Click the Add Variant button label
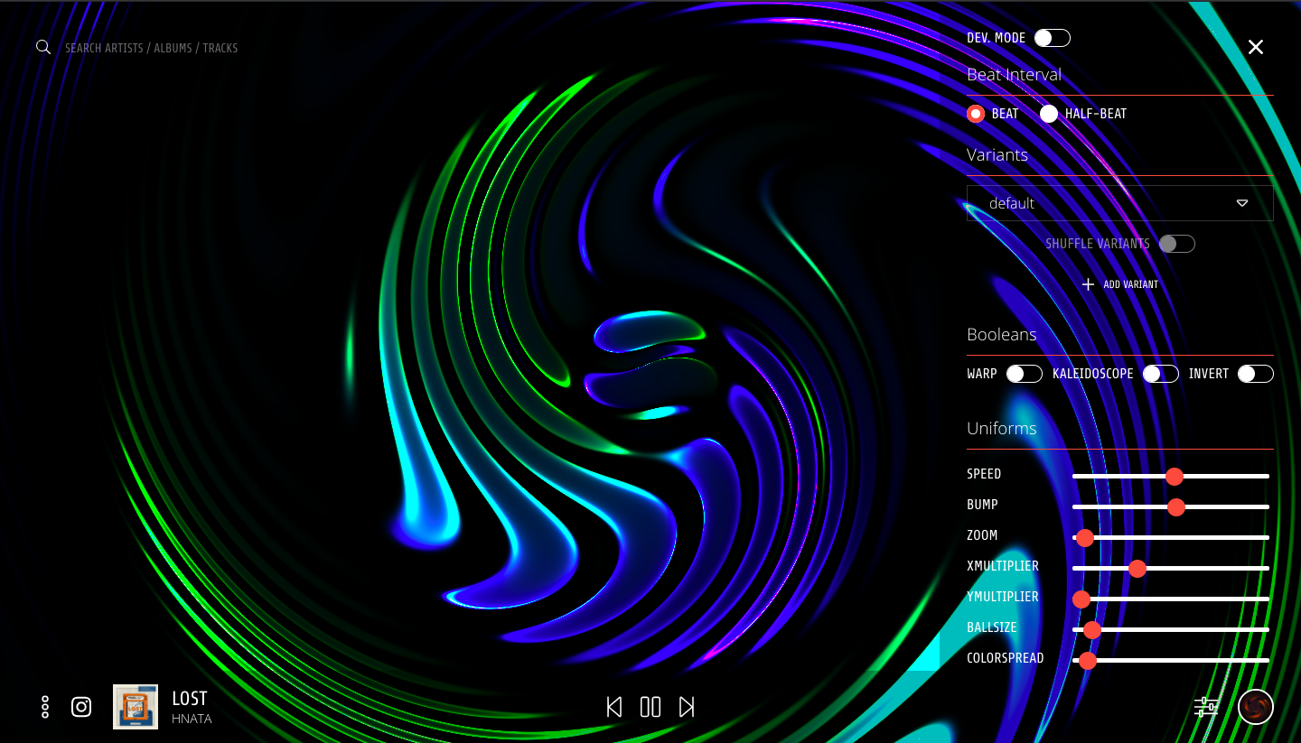1301x743 pixels. pos(1130,284)
